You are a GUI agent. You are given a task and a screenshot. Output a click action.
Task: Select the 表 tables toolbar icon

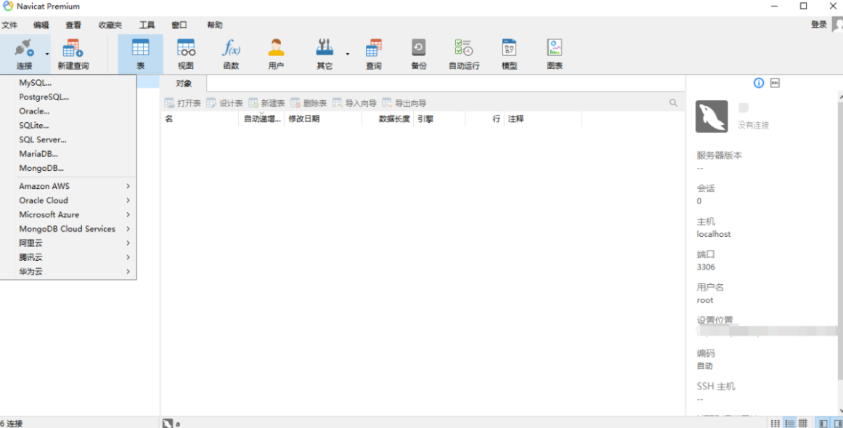(x=140, y=48)
